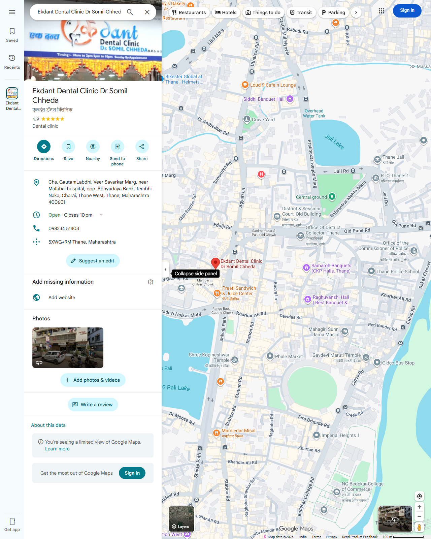This screenshot has width=431, height=539.
Task: Open the main hamburger menu
Action: 12,12
